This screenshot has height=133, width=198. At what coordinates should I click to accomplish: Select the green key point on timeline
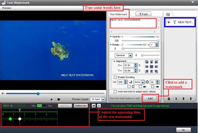point(10,119)
